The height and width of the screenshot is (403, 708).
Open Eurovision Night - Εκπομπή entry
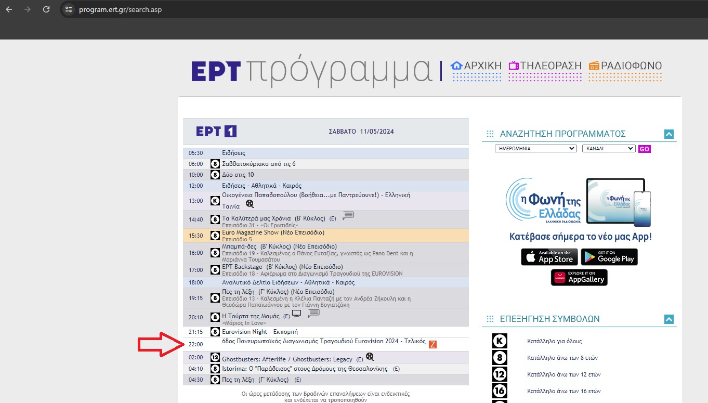tap(260, 332)
